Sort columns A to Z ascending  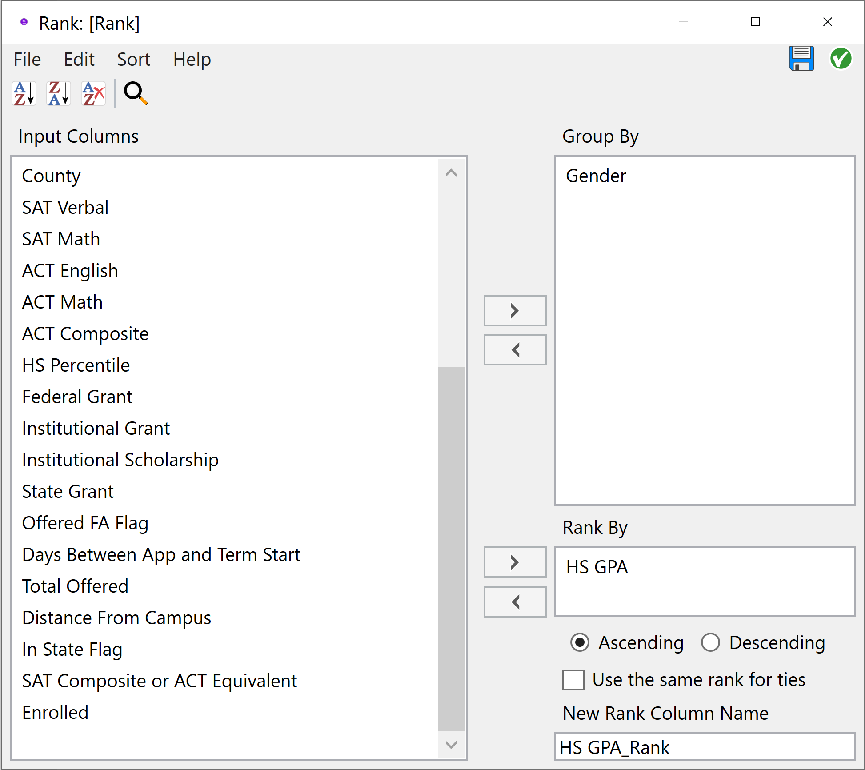point(24,93)
